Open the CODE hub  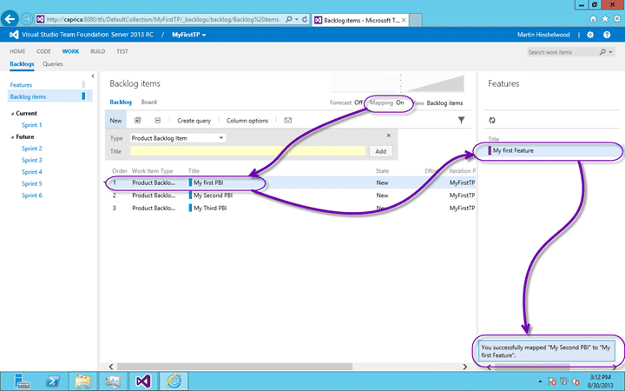pos(44,51)
